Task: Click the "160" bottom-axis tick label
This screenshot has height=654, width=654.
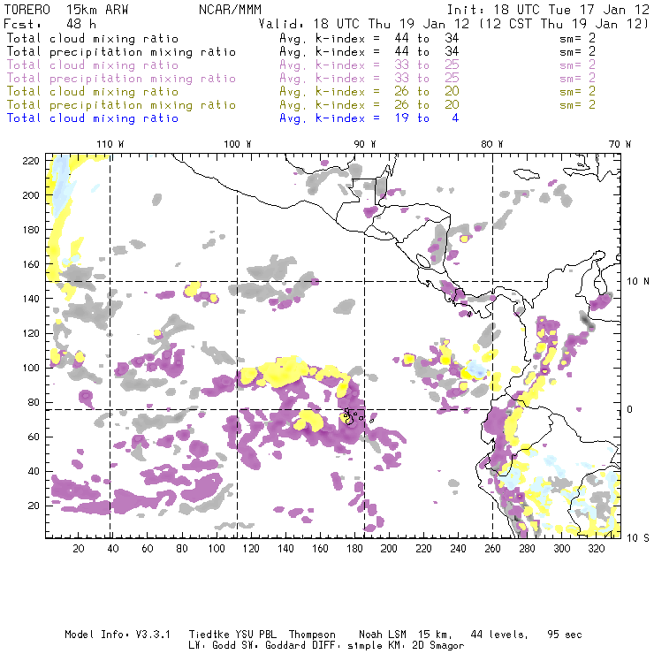Action: coord(320,549)
